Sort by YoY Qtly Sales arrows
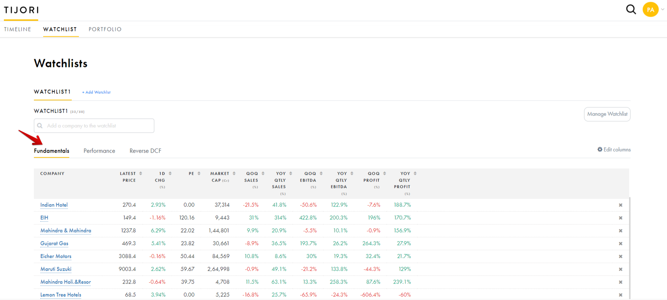 (x=291, y=173)
